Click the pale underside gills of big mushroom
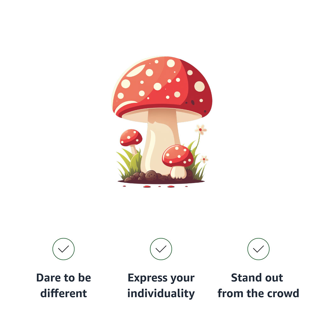This screenshot has width=322, height=322. pyautogui.click(x=162, y=116)
